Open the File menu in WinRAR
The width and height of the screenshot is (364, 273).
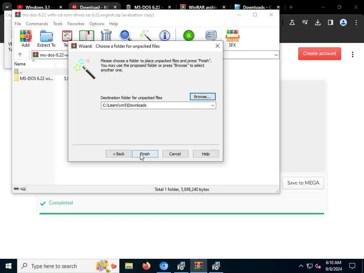click(18, 24)
